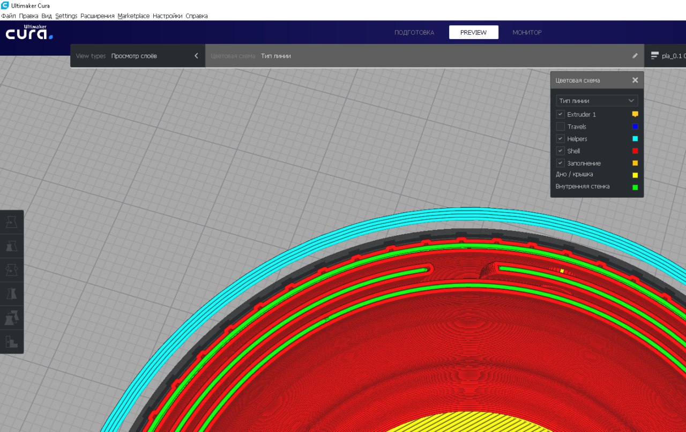Image resolution: width=686 pixels, height=432 pixels.
Task: Switch to the МОНИТОР stage
Action: pyautogui.click(x=527, y=33)
